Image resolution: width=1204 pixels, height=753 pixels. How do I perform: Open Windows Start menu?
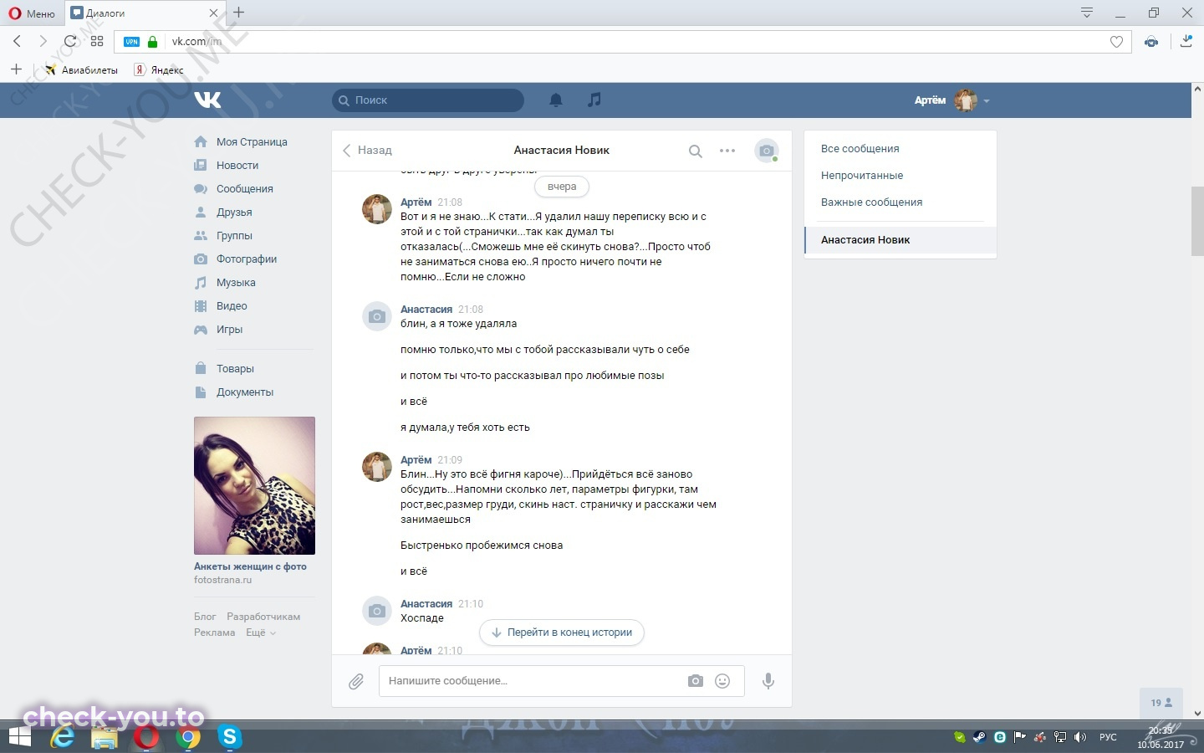19,737
